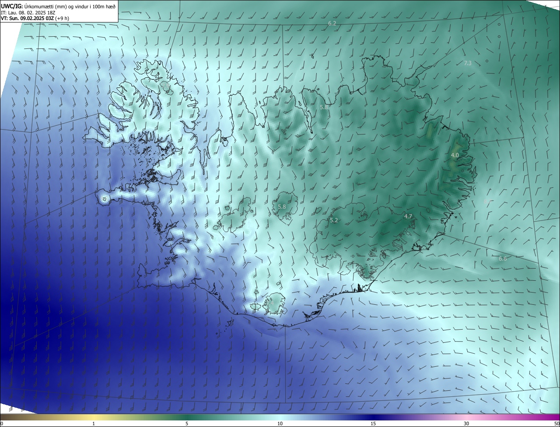Click the colorbar tick labeled 1

pyautogui.click(x=94, y=424)
